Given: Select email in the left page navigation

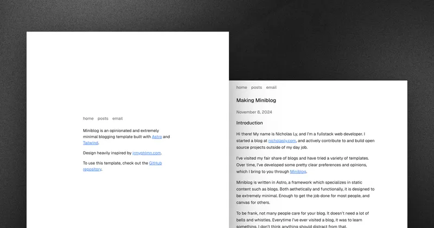Looking at the screenshot, I should tap(117, 119).
